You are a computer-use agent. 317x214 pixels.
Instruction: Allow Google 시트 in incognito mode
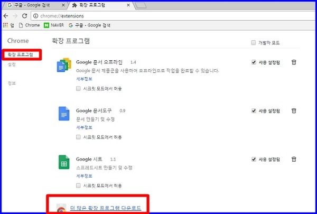pos(78,185)
